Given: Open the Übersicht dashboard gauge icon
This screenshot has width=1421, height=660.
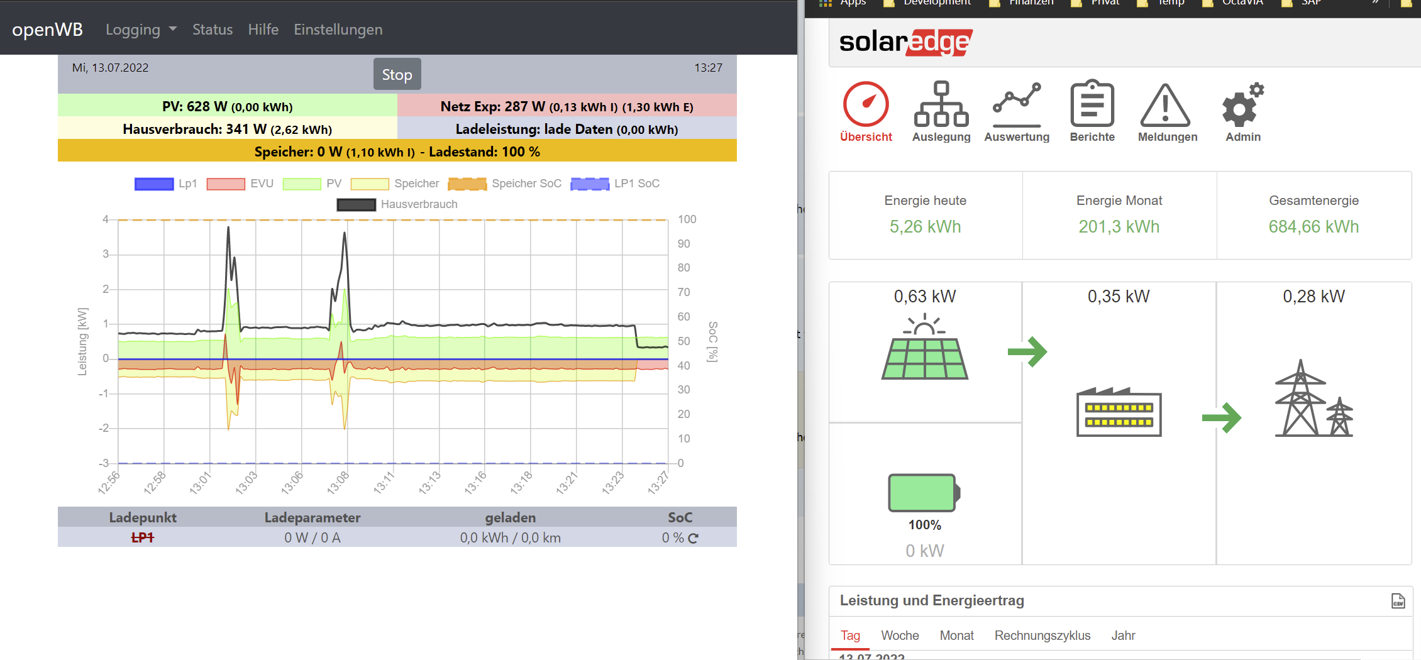Looking at the screenshot, I should (x=866, y=104).
